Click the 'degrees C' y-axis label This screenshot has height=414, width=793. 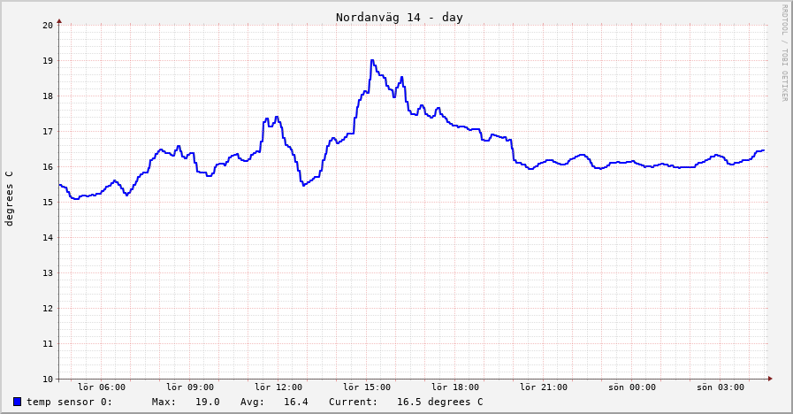9,198
